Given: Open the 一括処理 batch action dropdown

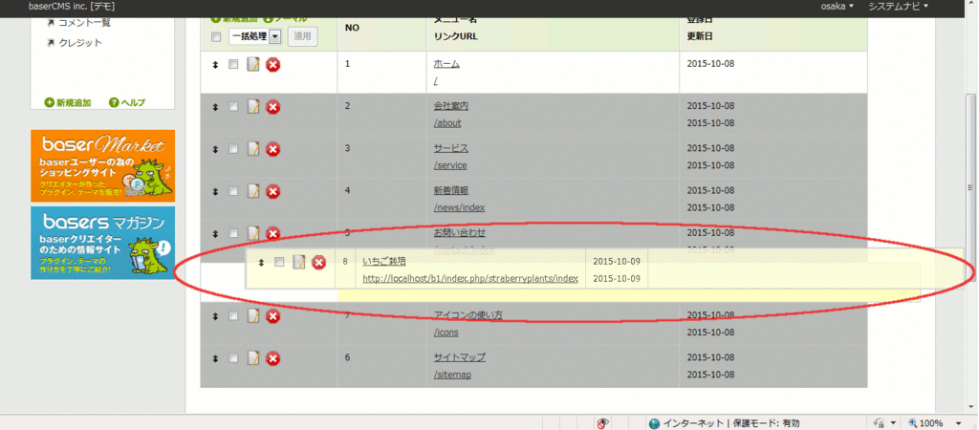Looking at the screenshot, I should click(255, 37).
